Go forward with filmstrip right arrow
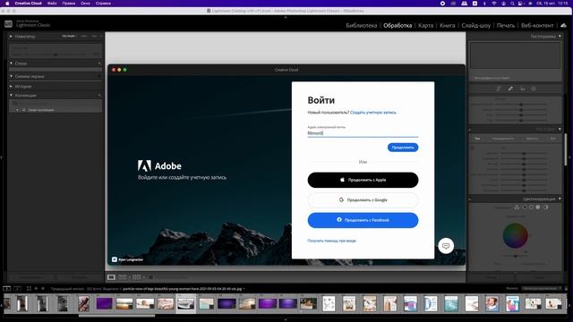 [x=42, y=289]
